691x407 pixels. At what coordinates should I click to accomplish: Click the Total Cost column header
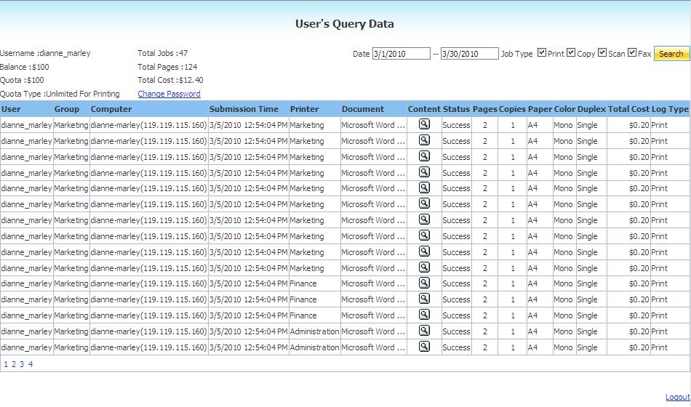point(629,109)
